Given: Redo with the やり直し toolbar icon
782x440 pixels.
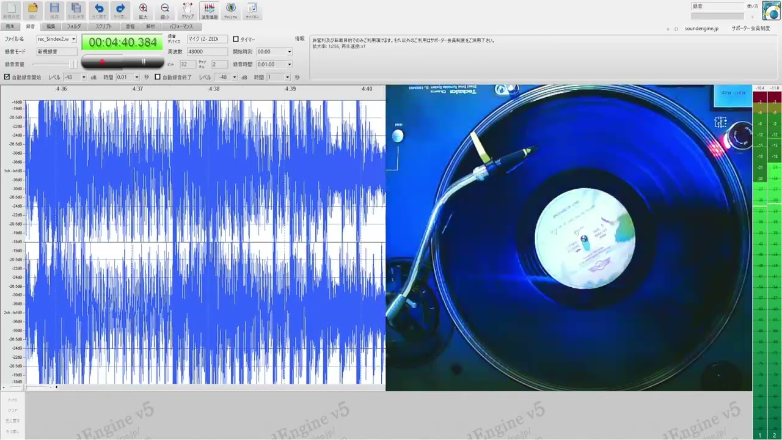Looking at the screenshot, I should tap(120, 10).
